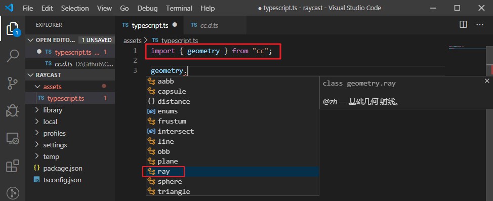Select typescript.ts under assets folder
The height and width of the screenshot is (201, 493).
coord(70,98)
